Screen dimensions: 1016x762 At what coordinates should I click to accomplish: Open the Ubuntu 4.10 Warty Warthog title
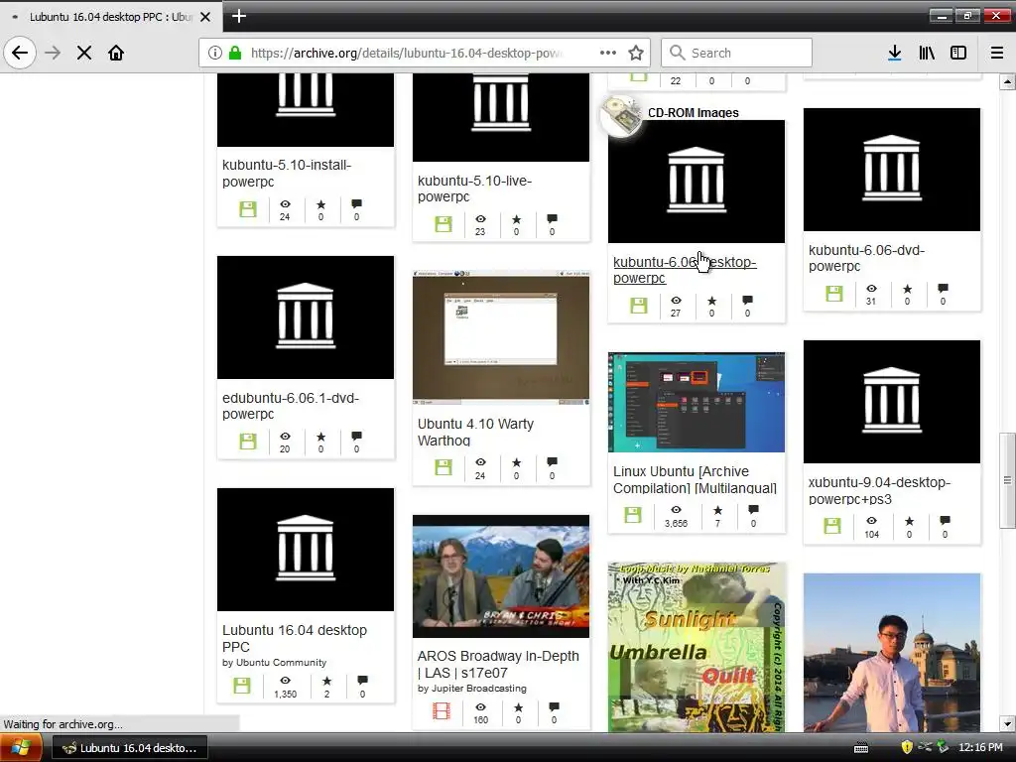pyautogui.click(x=475, y=432)
